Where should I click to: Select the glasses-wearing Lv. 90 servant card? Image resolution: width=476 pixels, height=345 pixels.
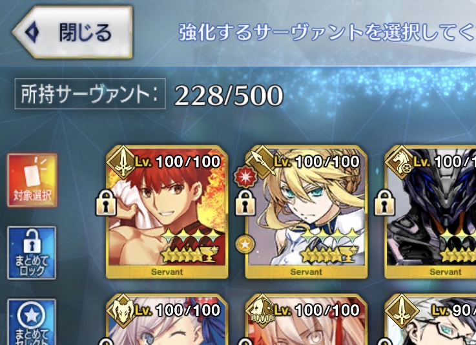coord(430,320)
